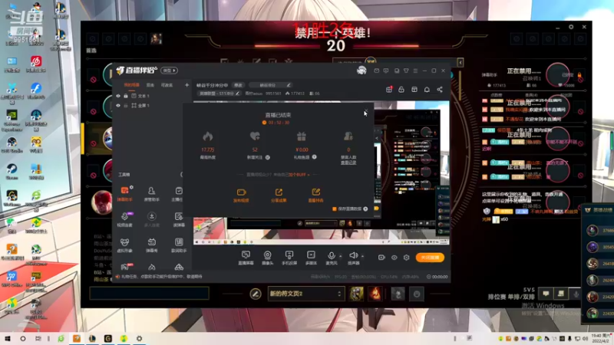Open the gift box icon with red dot
The height and width of the screenshot is (345, 614).
point(389,89)
